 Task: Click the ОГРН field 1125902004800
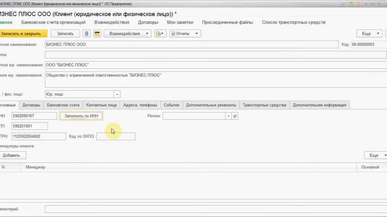point(39,136)
